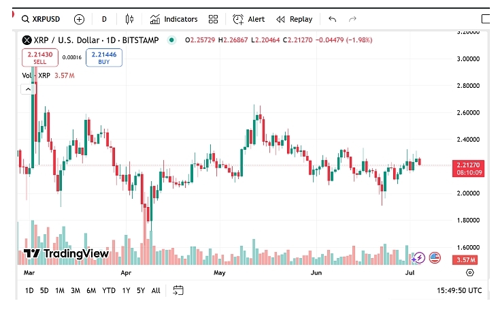Viewport: 500px width, 318px height.
Task: Open the D interval dropdown
Action: (x=104, y=19)
